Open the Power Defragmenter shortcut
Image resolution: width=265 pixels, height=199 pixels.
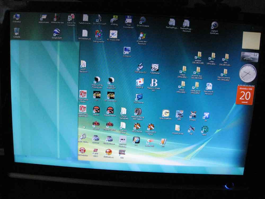[x=99, y=36]
